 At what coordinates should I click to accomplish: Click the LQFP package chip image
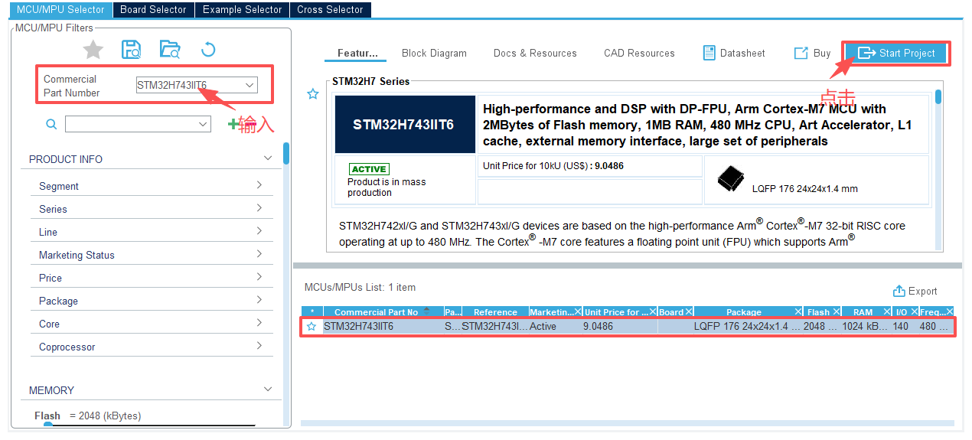pos(730,179)
